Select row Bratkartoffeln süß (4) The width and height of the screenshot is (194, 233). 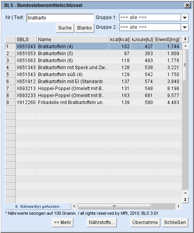pyautogui.click(x=93, y=75)
